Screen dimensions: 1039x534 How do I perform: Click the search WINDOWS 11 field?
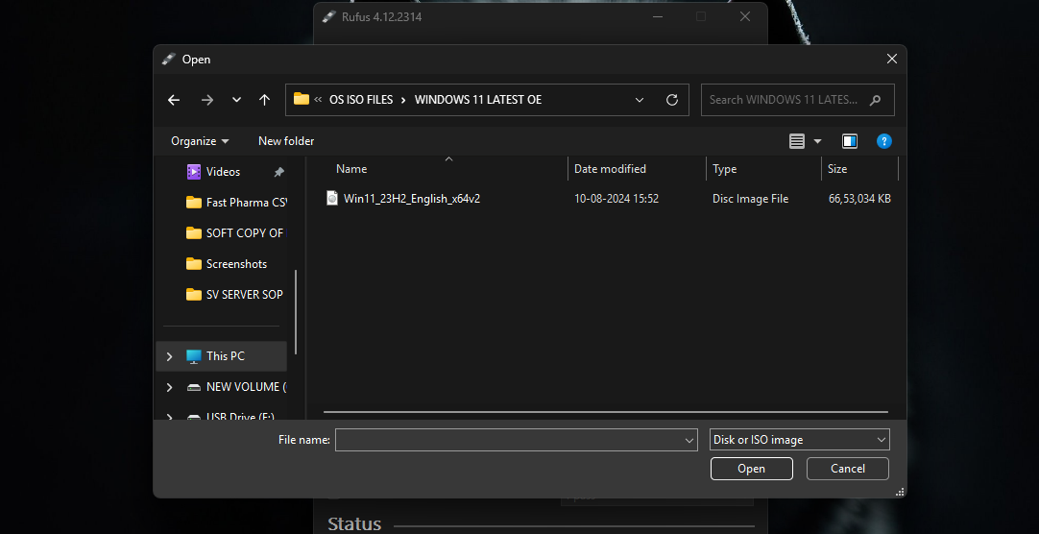click(798, 100)
